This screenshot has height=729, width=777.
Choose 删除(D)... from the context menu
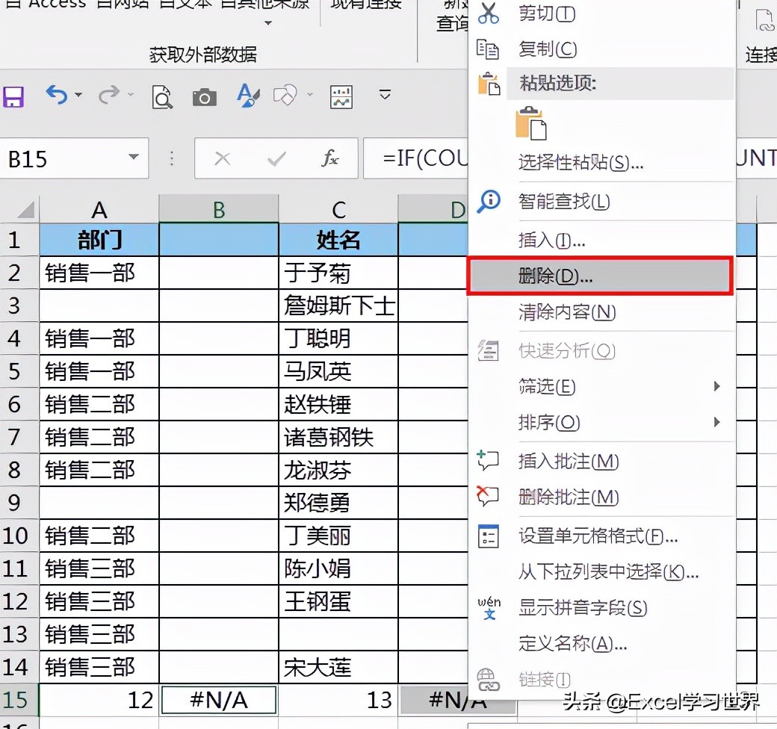(x=600, y=276)
